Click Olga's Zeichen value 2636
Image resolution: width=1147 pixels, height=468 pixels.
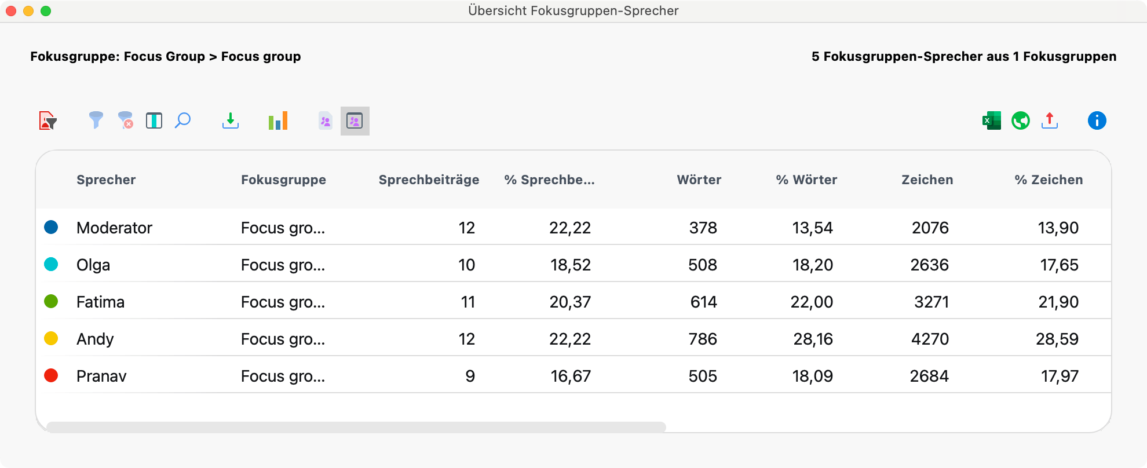(x=930, y=265)
